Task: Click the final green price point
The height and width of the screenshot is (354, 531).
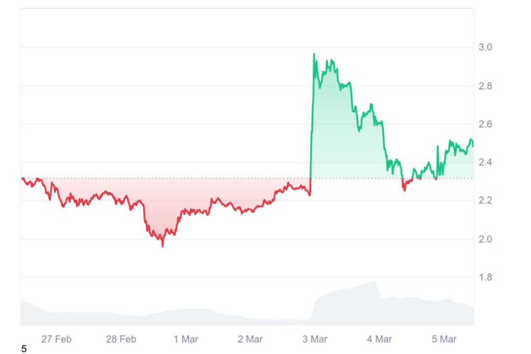Action: pos(472,146)
